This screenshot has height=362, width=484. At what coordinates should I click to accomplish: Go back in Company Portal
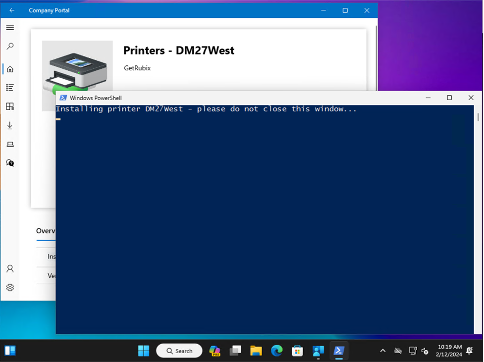click(x=12, y=10)
